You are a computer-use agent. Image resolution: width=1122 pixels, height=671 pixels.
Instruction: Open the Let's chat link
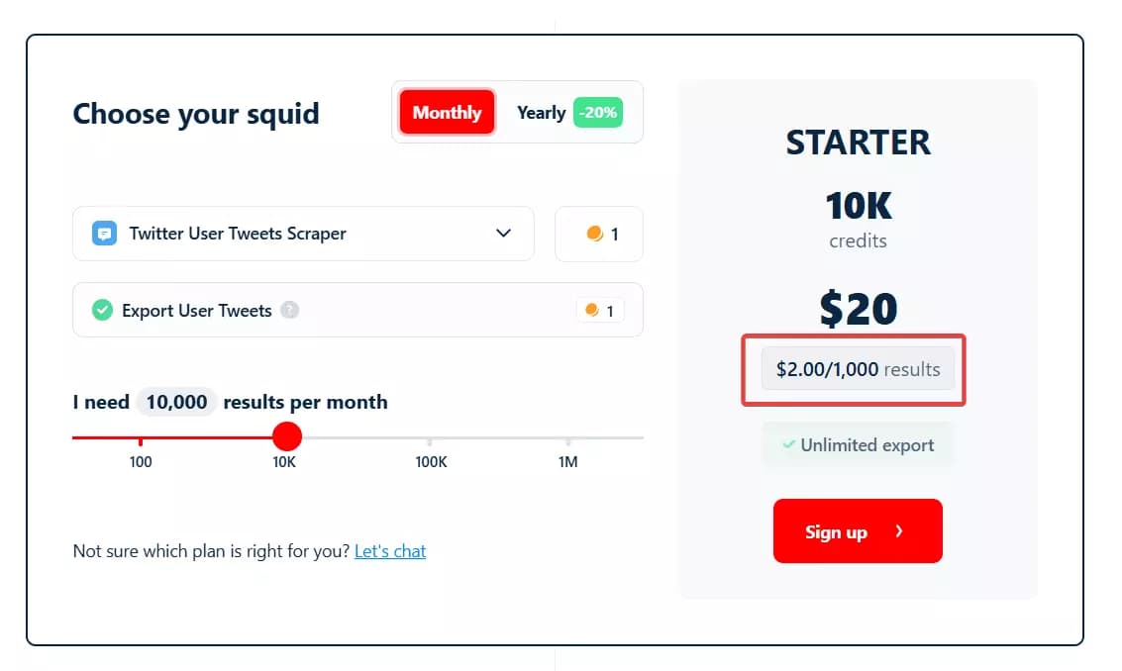[390, 551]
